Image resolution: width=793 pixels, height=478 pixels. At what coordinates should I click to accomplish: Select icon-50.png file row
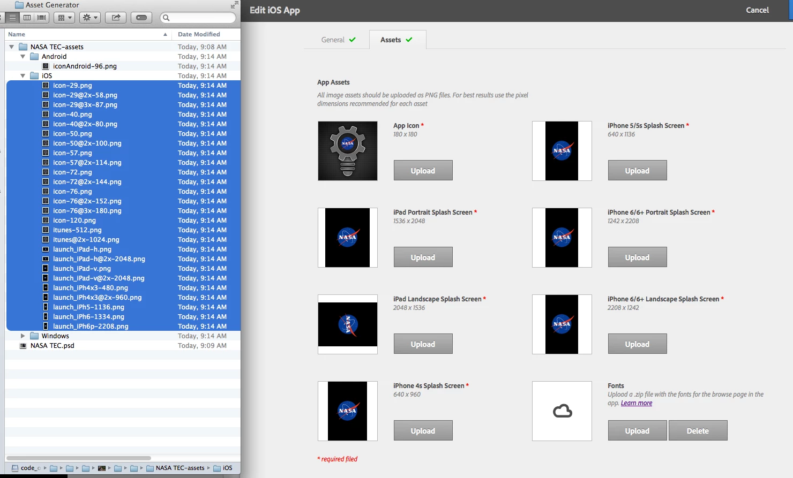123,133
